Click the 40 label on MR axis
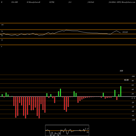 [133, 89]
